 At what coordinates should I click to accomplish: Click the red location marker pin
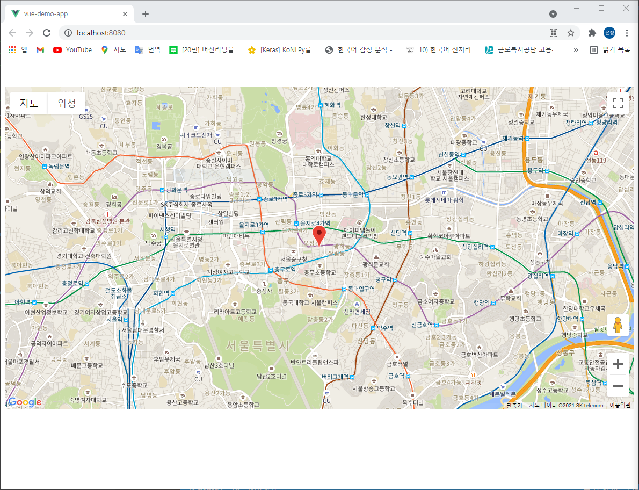[x=319, y=236]
